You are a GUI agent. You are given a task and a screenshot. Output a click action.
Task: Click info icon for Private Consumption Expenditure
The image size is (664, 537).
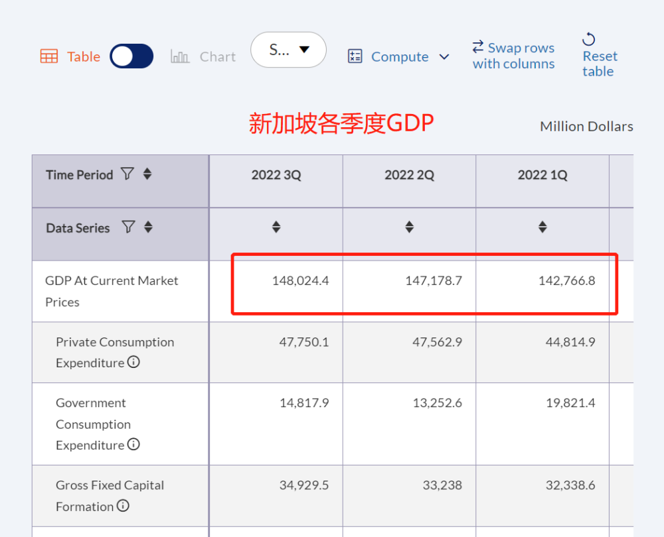(133, 362)
